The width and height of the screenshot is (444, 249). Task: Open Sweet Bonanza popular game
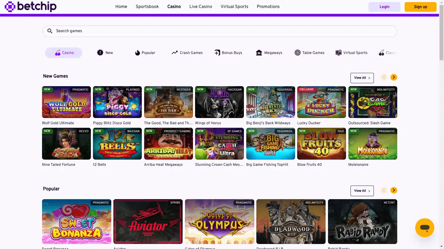pos(77,222)
